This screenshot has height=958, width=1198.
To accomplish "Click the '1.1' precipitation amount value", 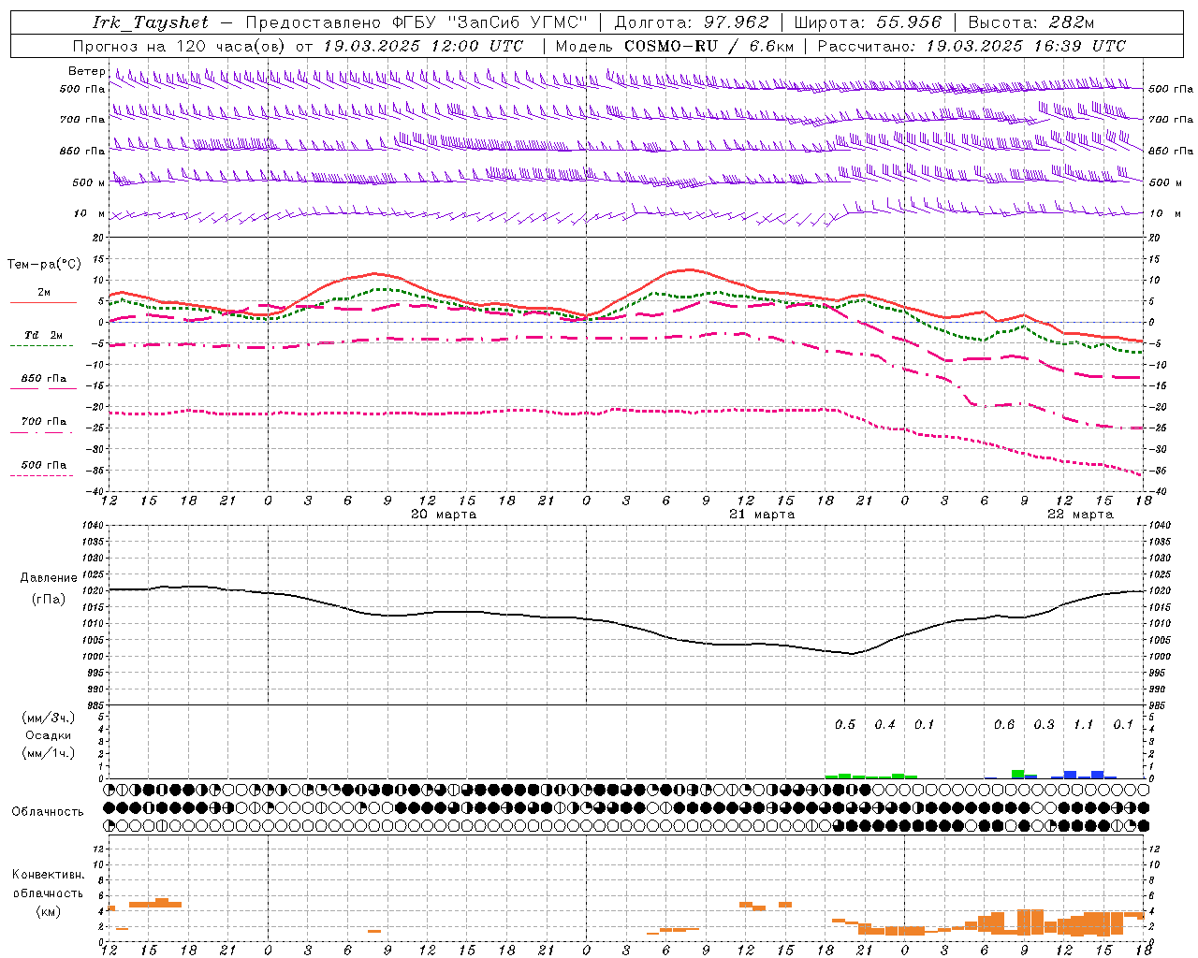I will 1083,725.
